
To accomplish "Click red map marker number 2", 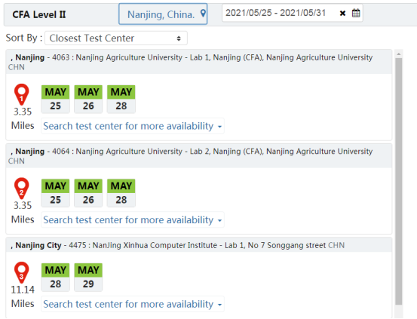I will point(22,189).
